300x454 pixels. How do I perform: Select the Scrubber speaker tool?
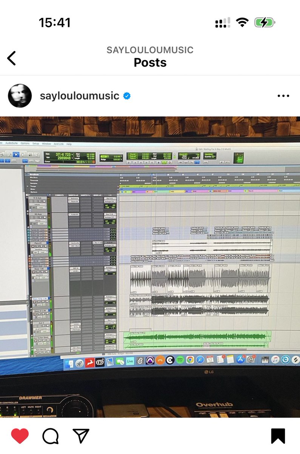[x=30, y=154]
